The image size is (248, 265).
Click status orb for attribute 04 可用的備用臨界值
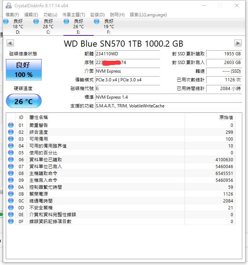click(x=11, y=146)
